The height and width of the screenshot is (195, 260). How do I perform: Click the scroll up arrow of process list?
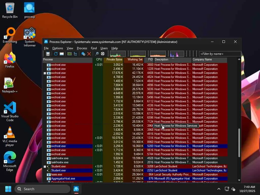tap(239, 59)
